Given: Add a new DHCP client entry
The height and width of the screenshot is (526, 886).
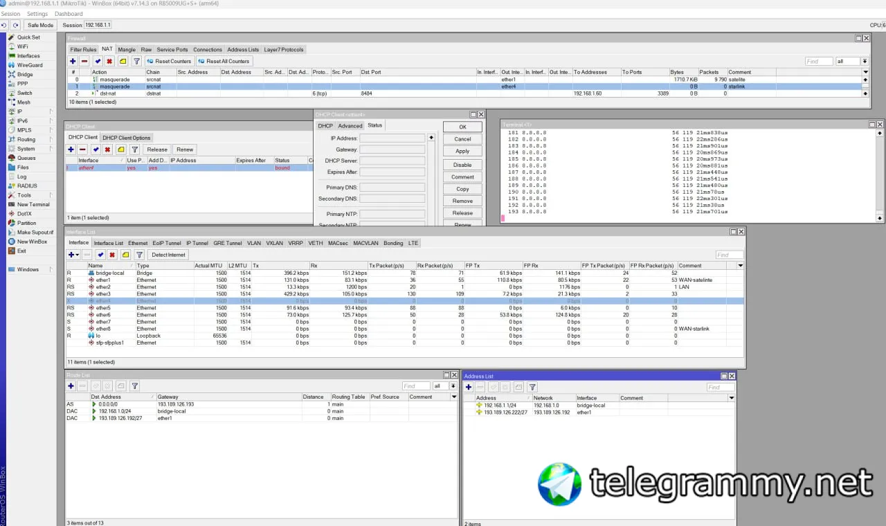Looking at the screenshot, I should coord(71,149).
